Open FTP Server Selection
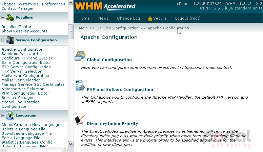This screenshot has width=263, height=152. click(22, 71)
